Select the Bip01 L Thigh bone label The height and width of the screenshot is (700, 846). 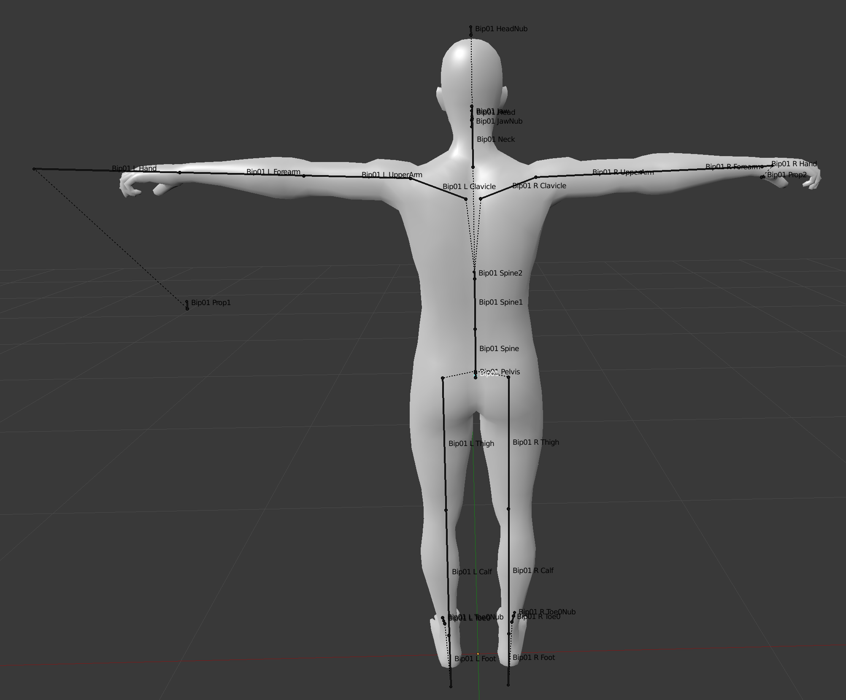point(471,443)
